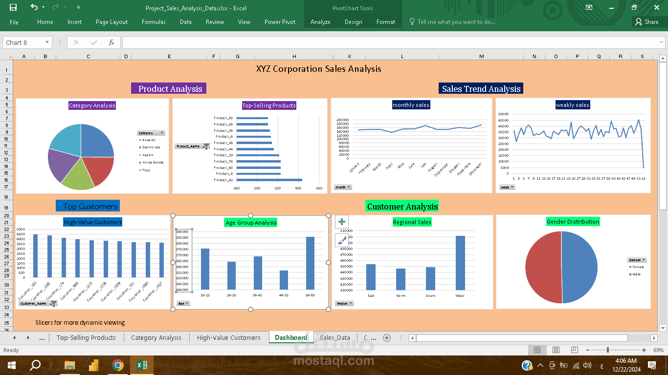Open Google Chrome from the taskbar

point(118,365)
